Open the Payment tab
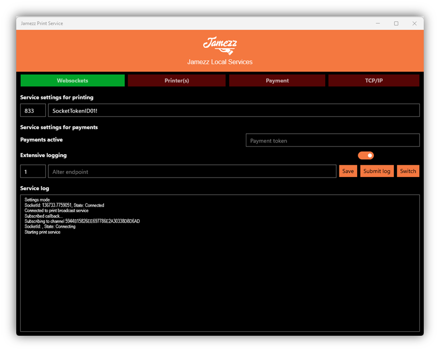The width and height of the screenshot is (440, 352). 277,81
